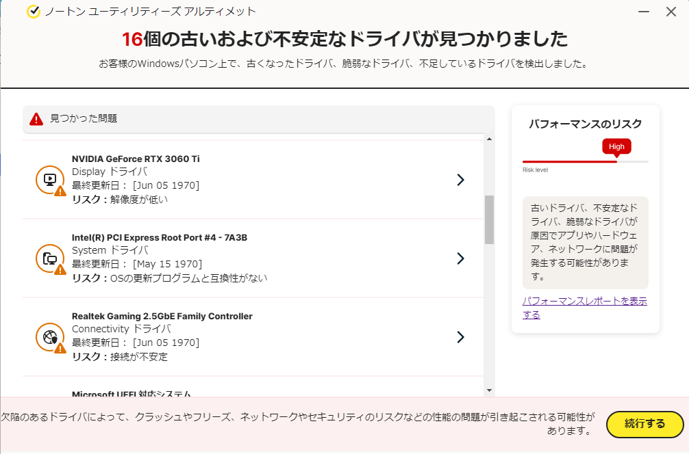The height and width of the screenshot is (454, 689).
Task: Expand the Intel PCI Express Root Port chevron
Action: [x=460, y=258]
